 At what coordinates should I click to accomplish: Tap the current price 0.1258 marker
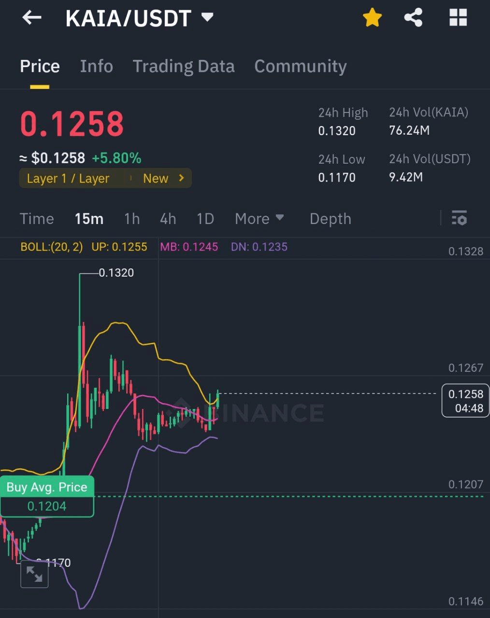465,400
